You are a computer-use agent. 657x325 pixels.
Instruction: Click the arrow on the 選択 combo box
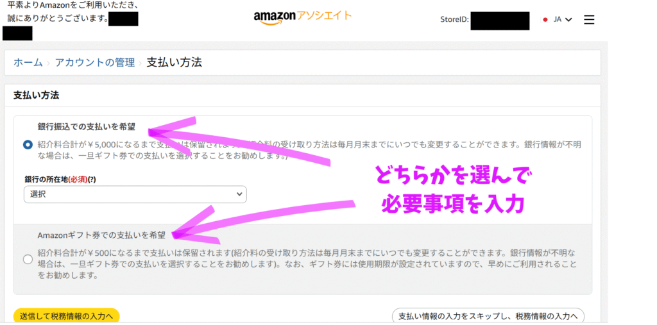coord(239,194)
